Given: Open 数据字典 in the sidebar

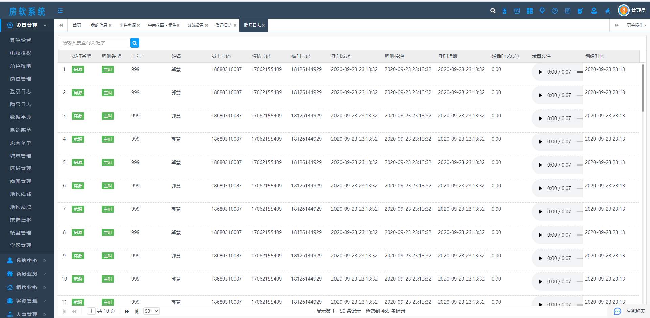Looking at the screenshot, I should (x=21, y=117).
